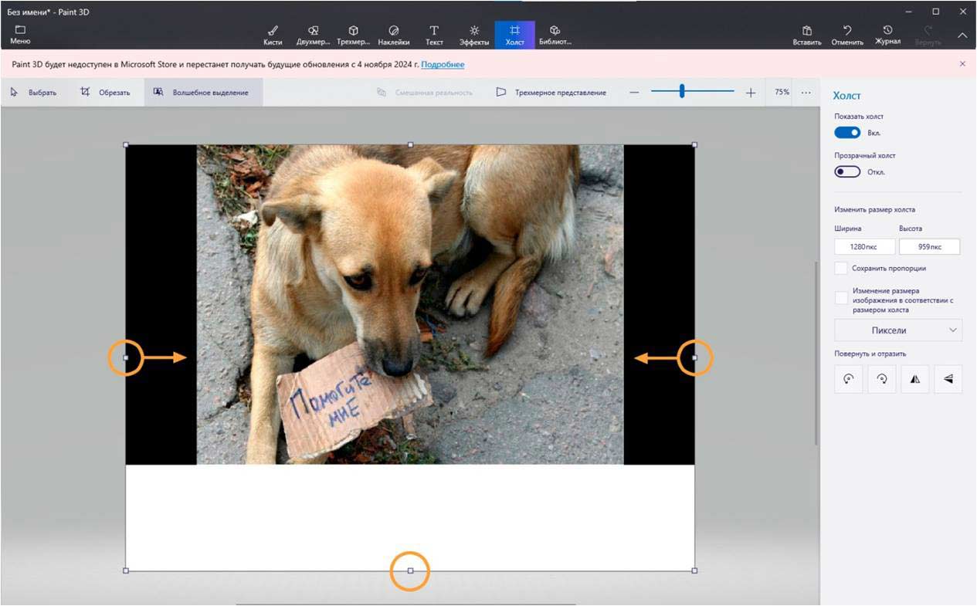This screenshot has height=606, width=977.
Task: Flip the canvas horizontally
Action: [x=915, y=379]
